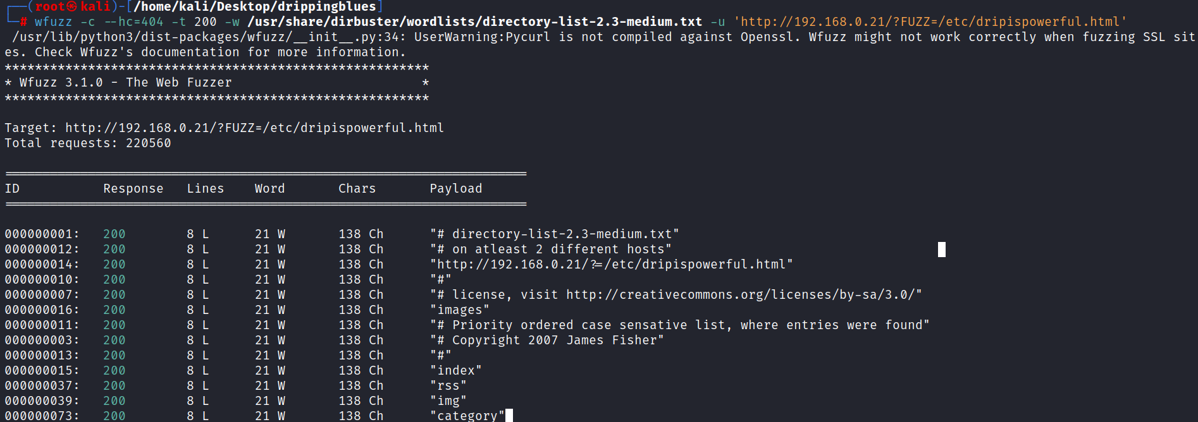Click the white block cursor after category
The image size is (1198, 422).
[509, 415]
